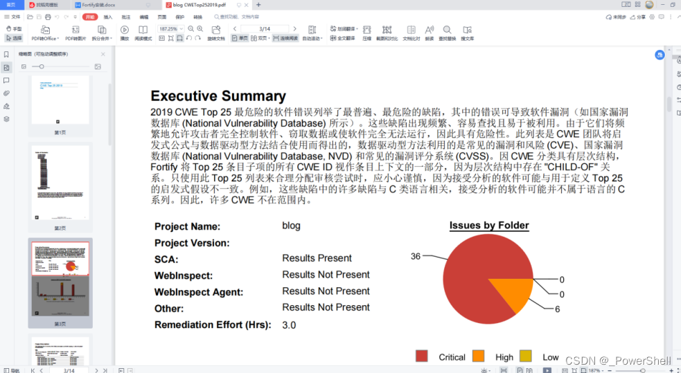The width and height of the screenshot is (681, 373).
Task: Click the fit width view icon
Action: [x=179, y=38]
